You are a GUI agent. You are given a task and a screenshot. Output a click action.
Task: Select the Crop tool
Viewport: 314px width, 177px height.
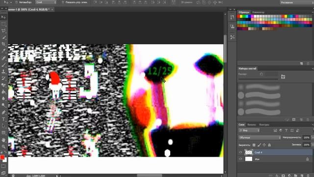[3, 44]
